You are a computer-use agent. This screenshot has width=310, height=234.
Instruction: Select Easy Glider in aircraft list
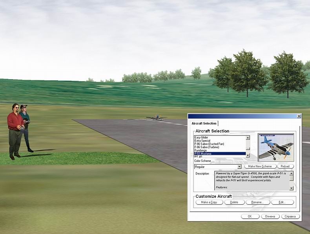click(220, 138)
